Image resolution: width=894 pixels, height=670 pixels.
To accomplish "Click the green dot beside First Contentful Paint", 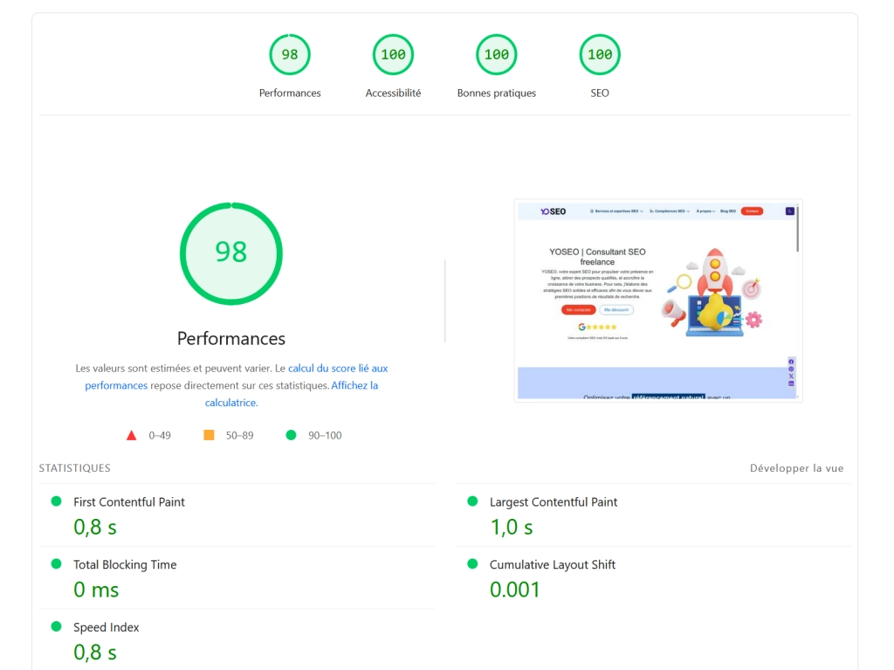I will click(57, 501).
